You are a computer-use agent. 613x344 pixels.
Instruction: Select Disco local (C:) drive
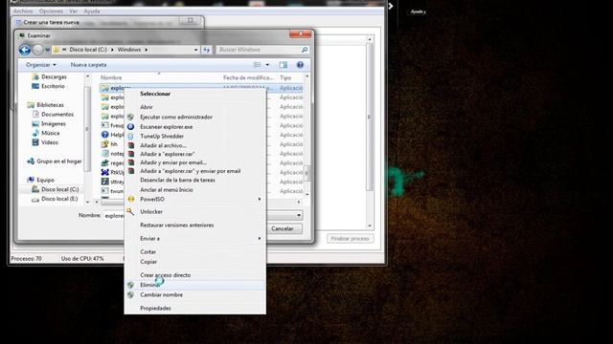(59, 189)
